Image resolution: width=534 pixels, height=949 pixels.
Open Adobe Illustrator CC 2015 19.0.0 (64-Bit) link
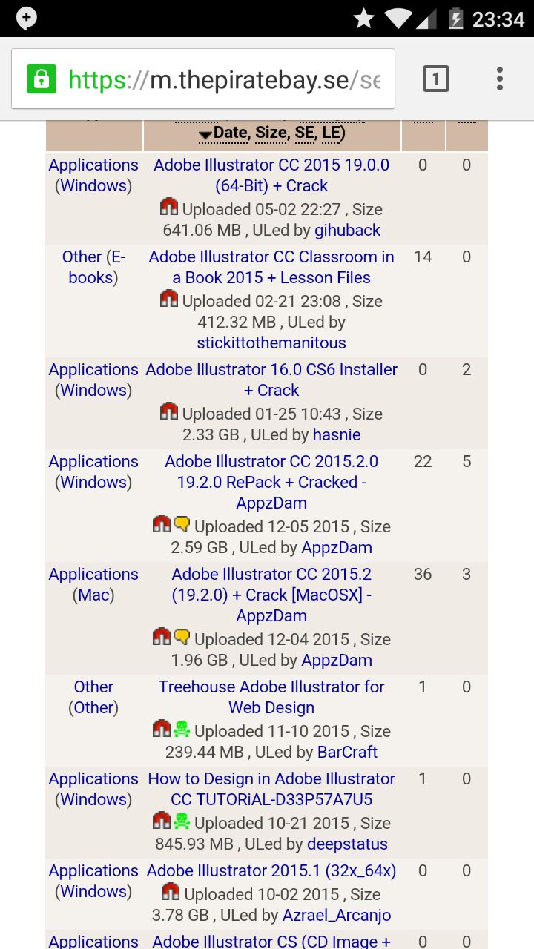tap(271, 175)
